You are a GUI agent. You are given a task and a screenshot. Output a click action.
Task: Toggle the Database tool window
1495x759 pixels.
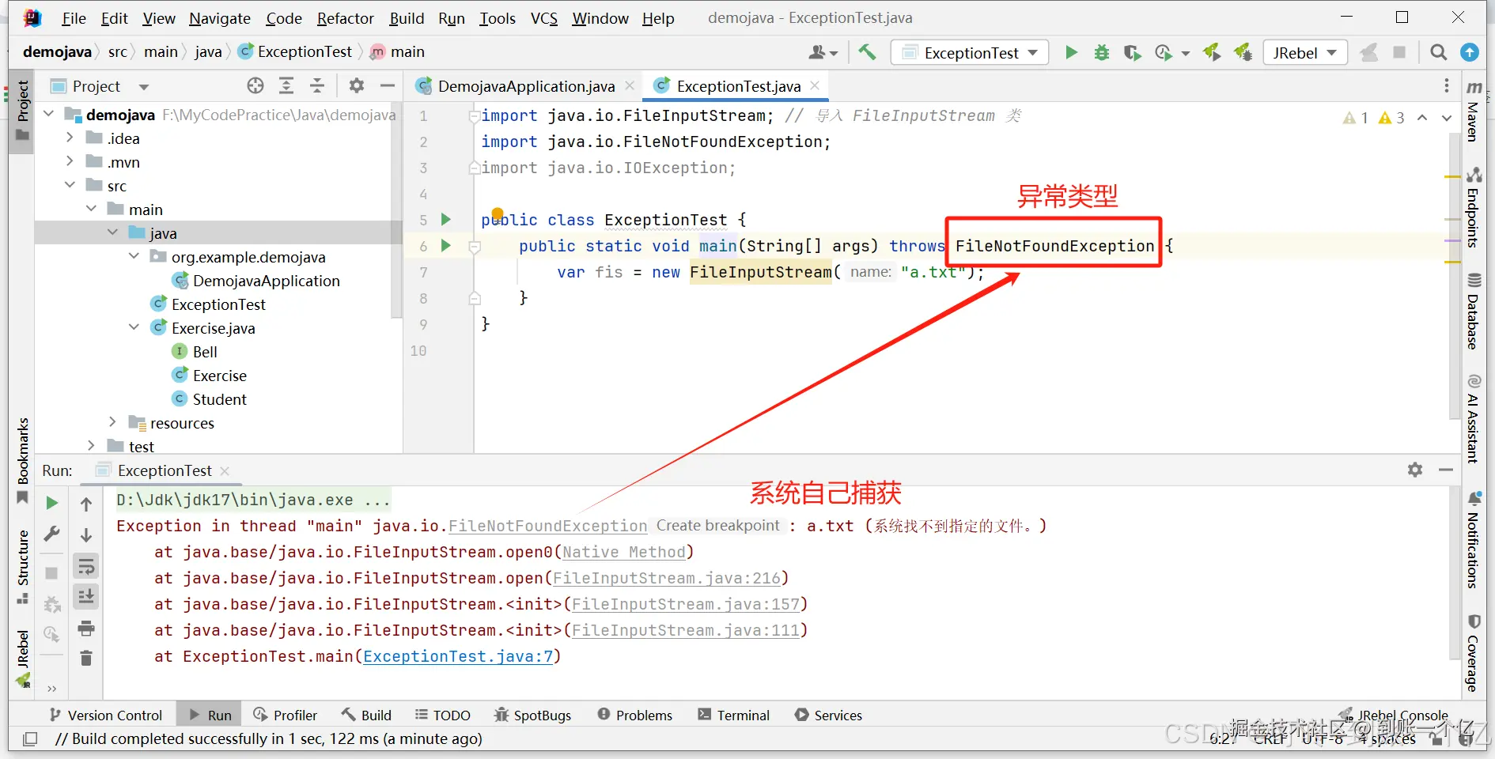[1474, 311]
